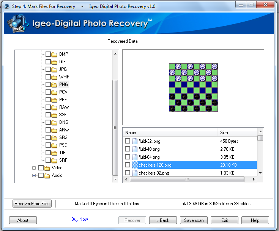Click the BMP folder icon
279x231 pixels.
pyautogui.click(x=54, y=54)
